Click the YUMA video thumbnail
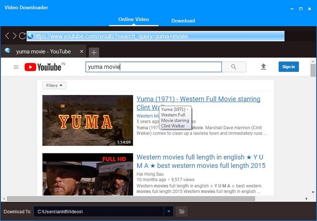The width and height of the screenshot is (317, 221). tap(87, 120)
